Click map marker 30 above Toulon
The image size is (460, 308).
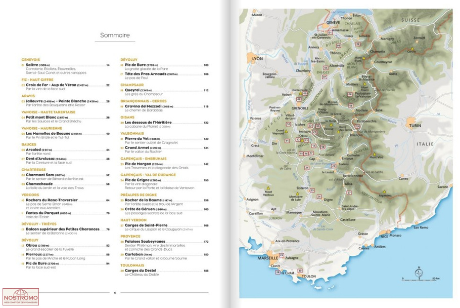point(300,271)
